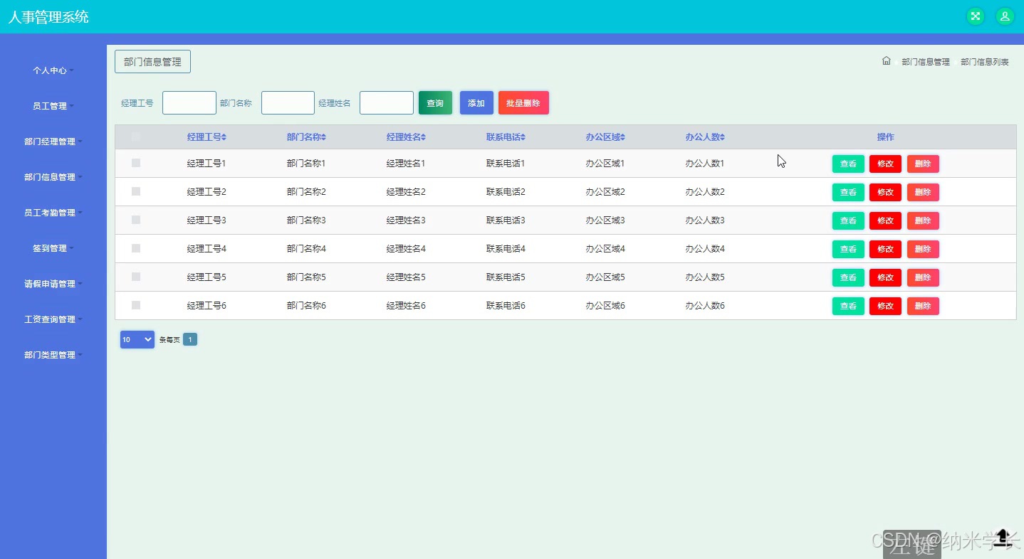Image resolution: width=1024 pixels, height=559 pixels.
Task: Open 部门信息管理 breadcrumb link
Action: click(x=926, y=62)
